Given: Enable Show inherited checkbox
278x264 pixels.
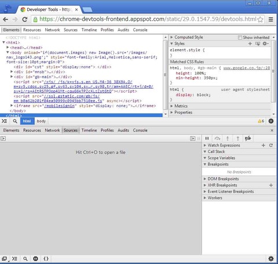Looking at the screenshot, I should pos(240,38).
